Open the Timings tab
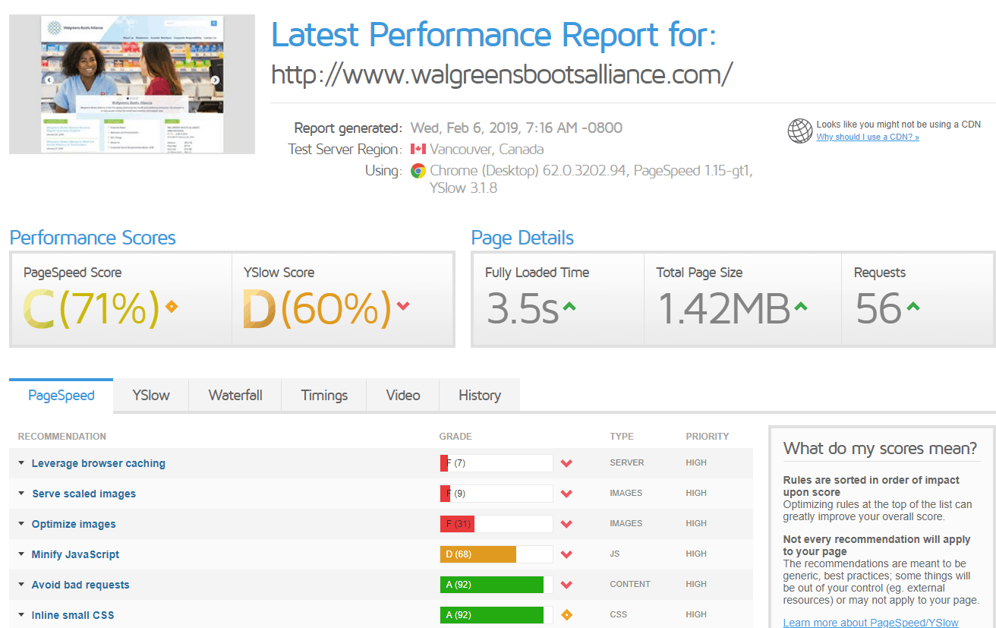Image resolution: width=996 pixels, height=628 pixels. click(x=324, y=396)
